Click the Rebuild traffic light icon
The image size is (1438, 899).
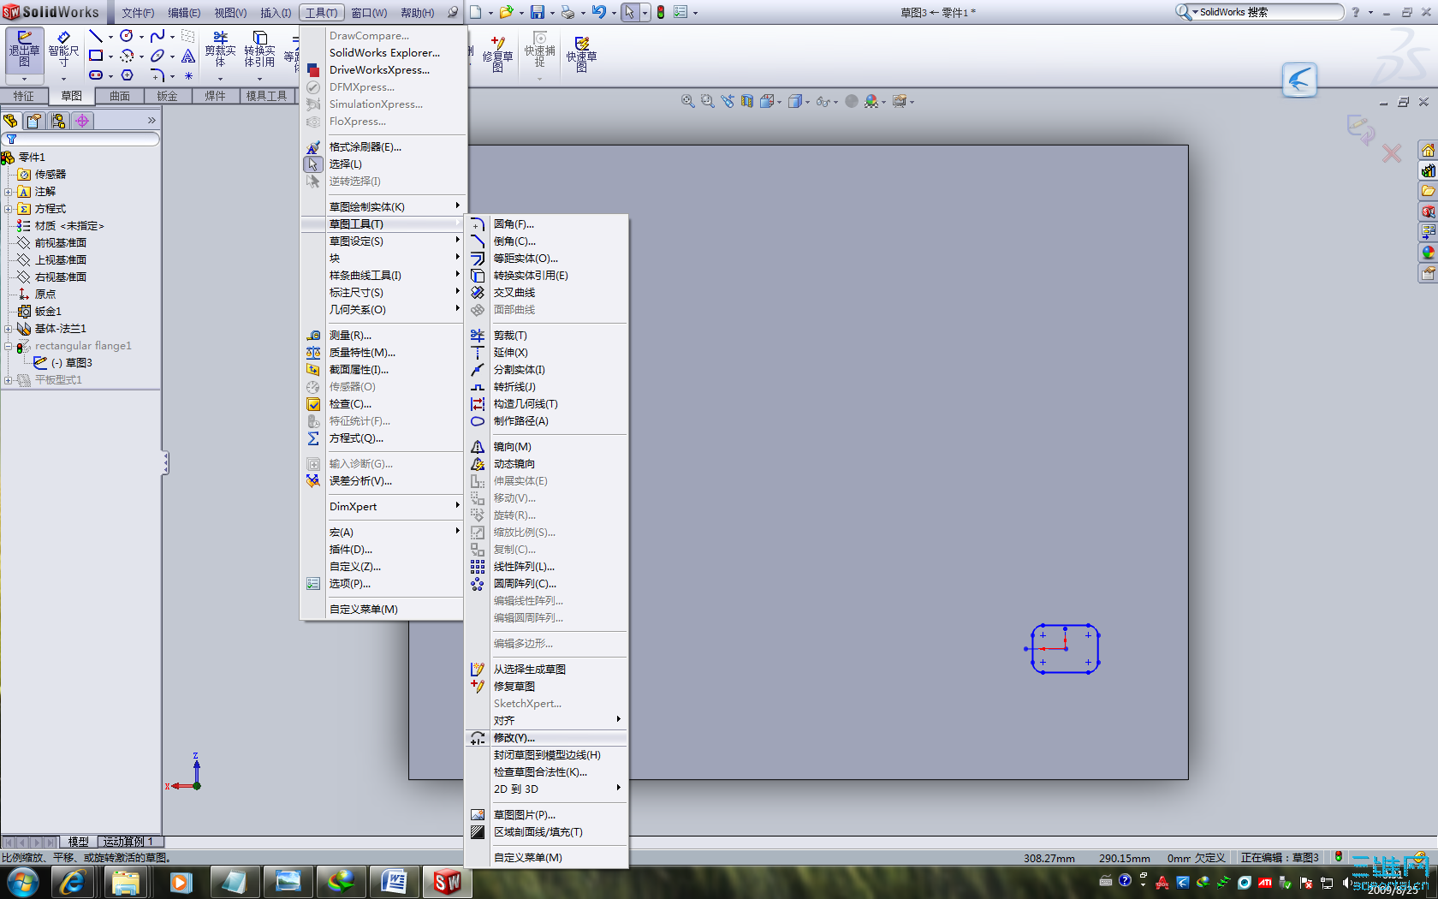coord(661,12)
